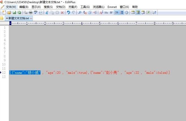Image resolution: width=186 pixels, height=121 pixels.
Task: Click the view in browser icon
Action: click(x=41, y=12)
